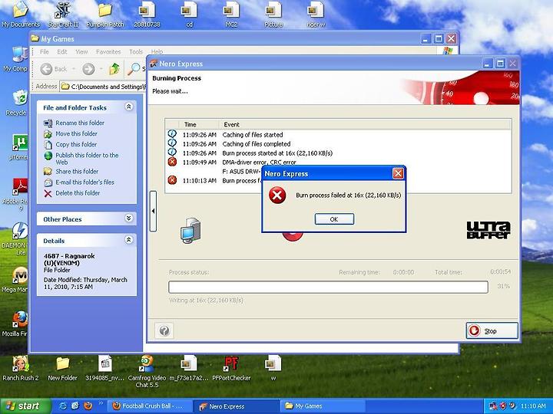The width and height of the screenshot is (553, 414).
Task: Select Ranch Rush 2 desktop icon
Action: [21, 368]
